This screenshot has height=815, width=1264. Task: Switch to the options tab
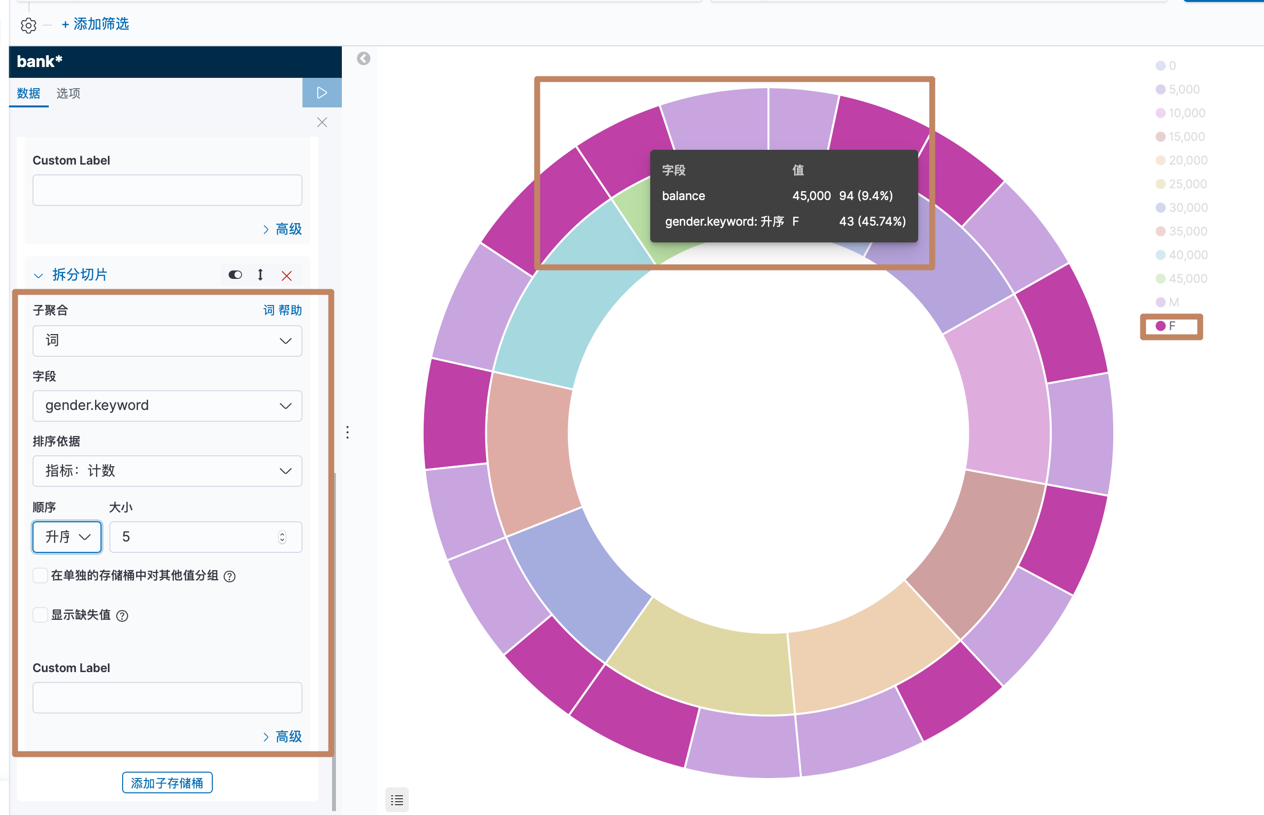(68, 93)
